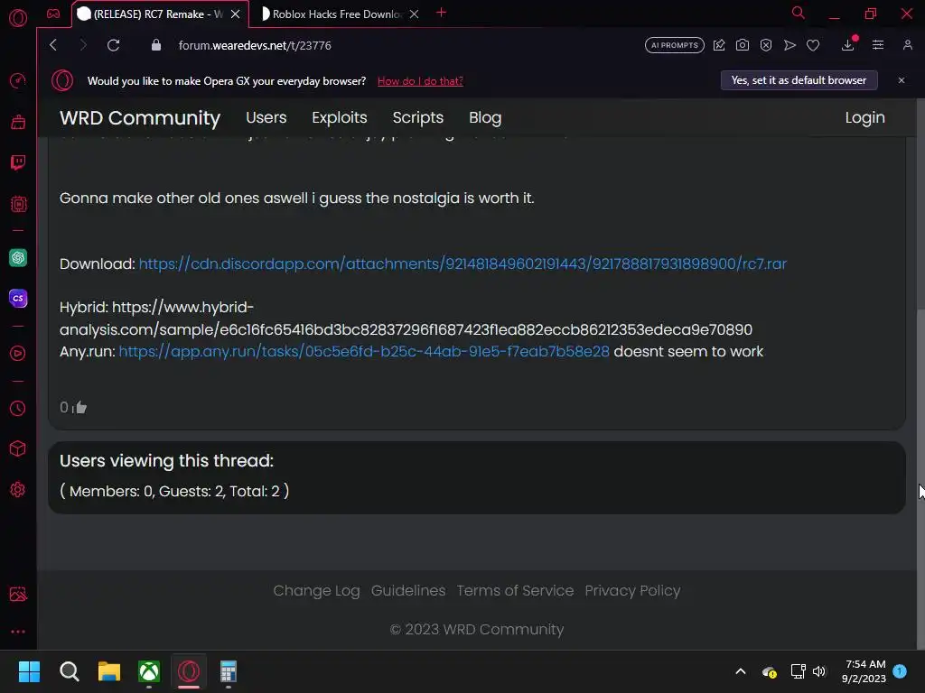Image resolution: width=925 pixels, height=693 pixels.
Task: Open ChatGPT in the sidebar
Action: point(18,257)
